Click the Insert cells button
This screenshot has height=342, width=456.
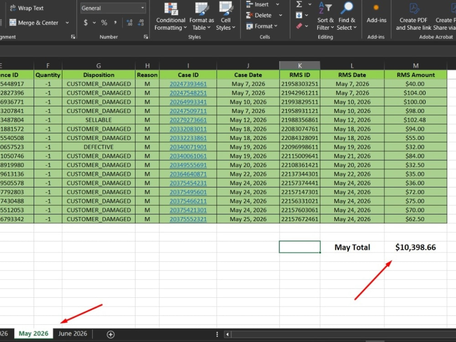coord(257,5)
